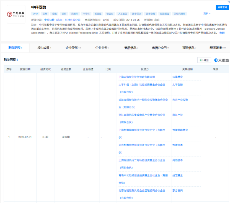
Task: Open investor 上海尚颀尚成二号私募投资基金合伙企业
Action: [x=142, y=164]
